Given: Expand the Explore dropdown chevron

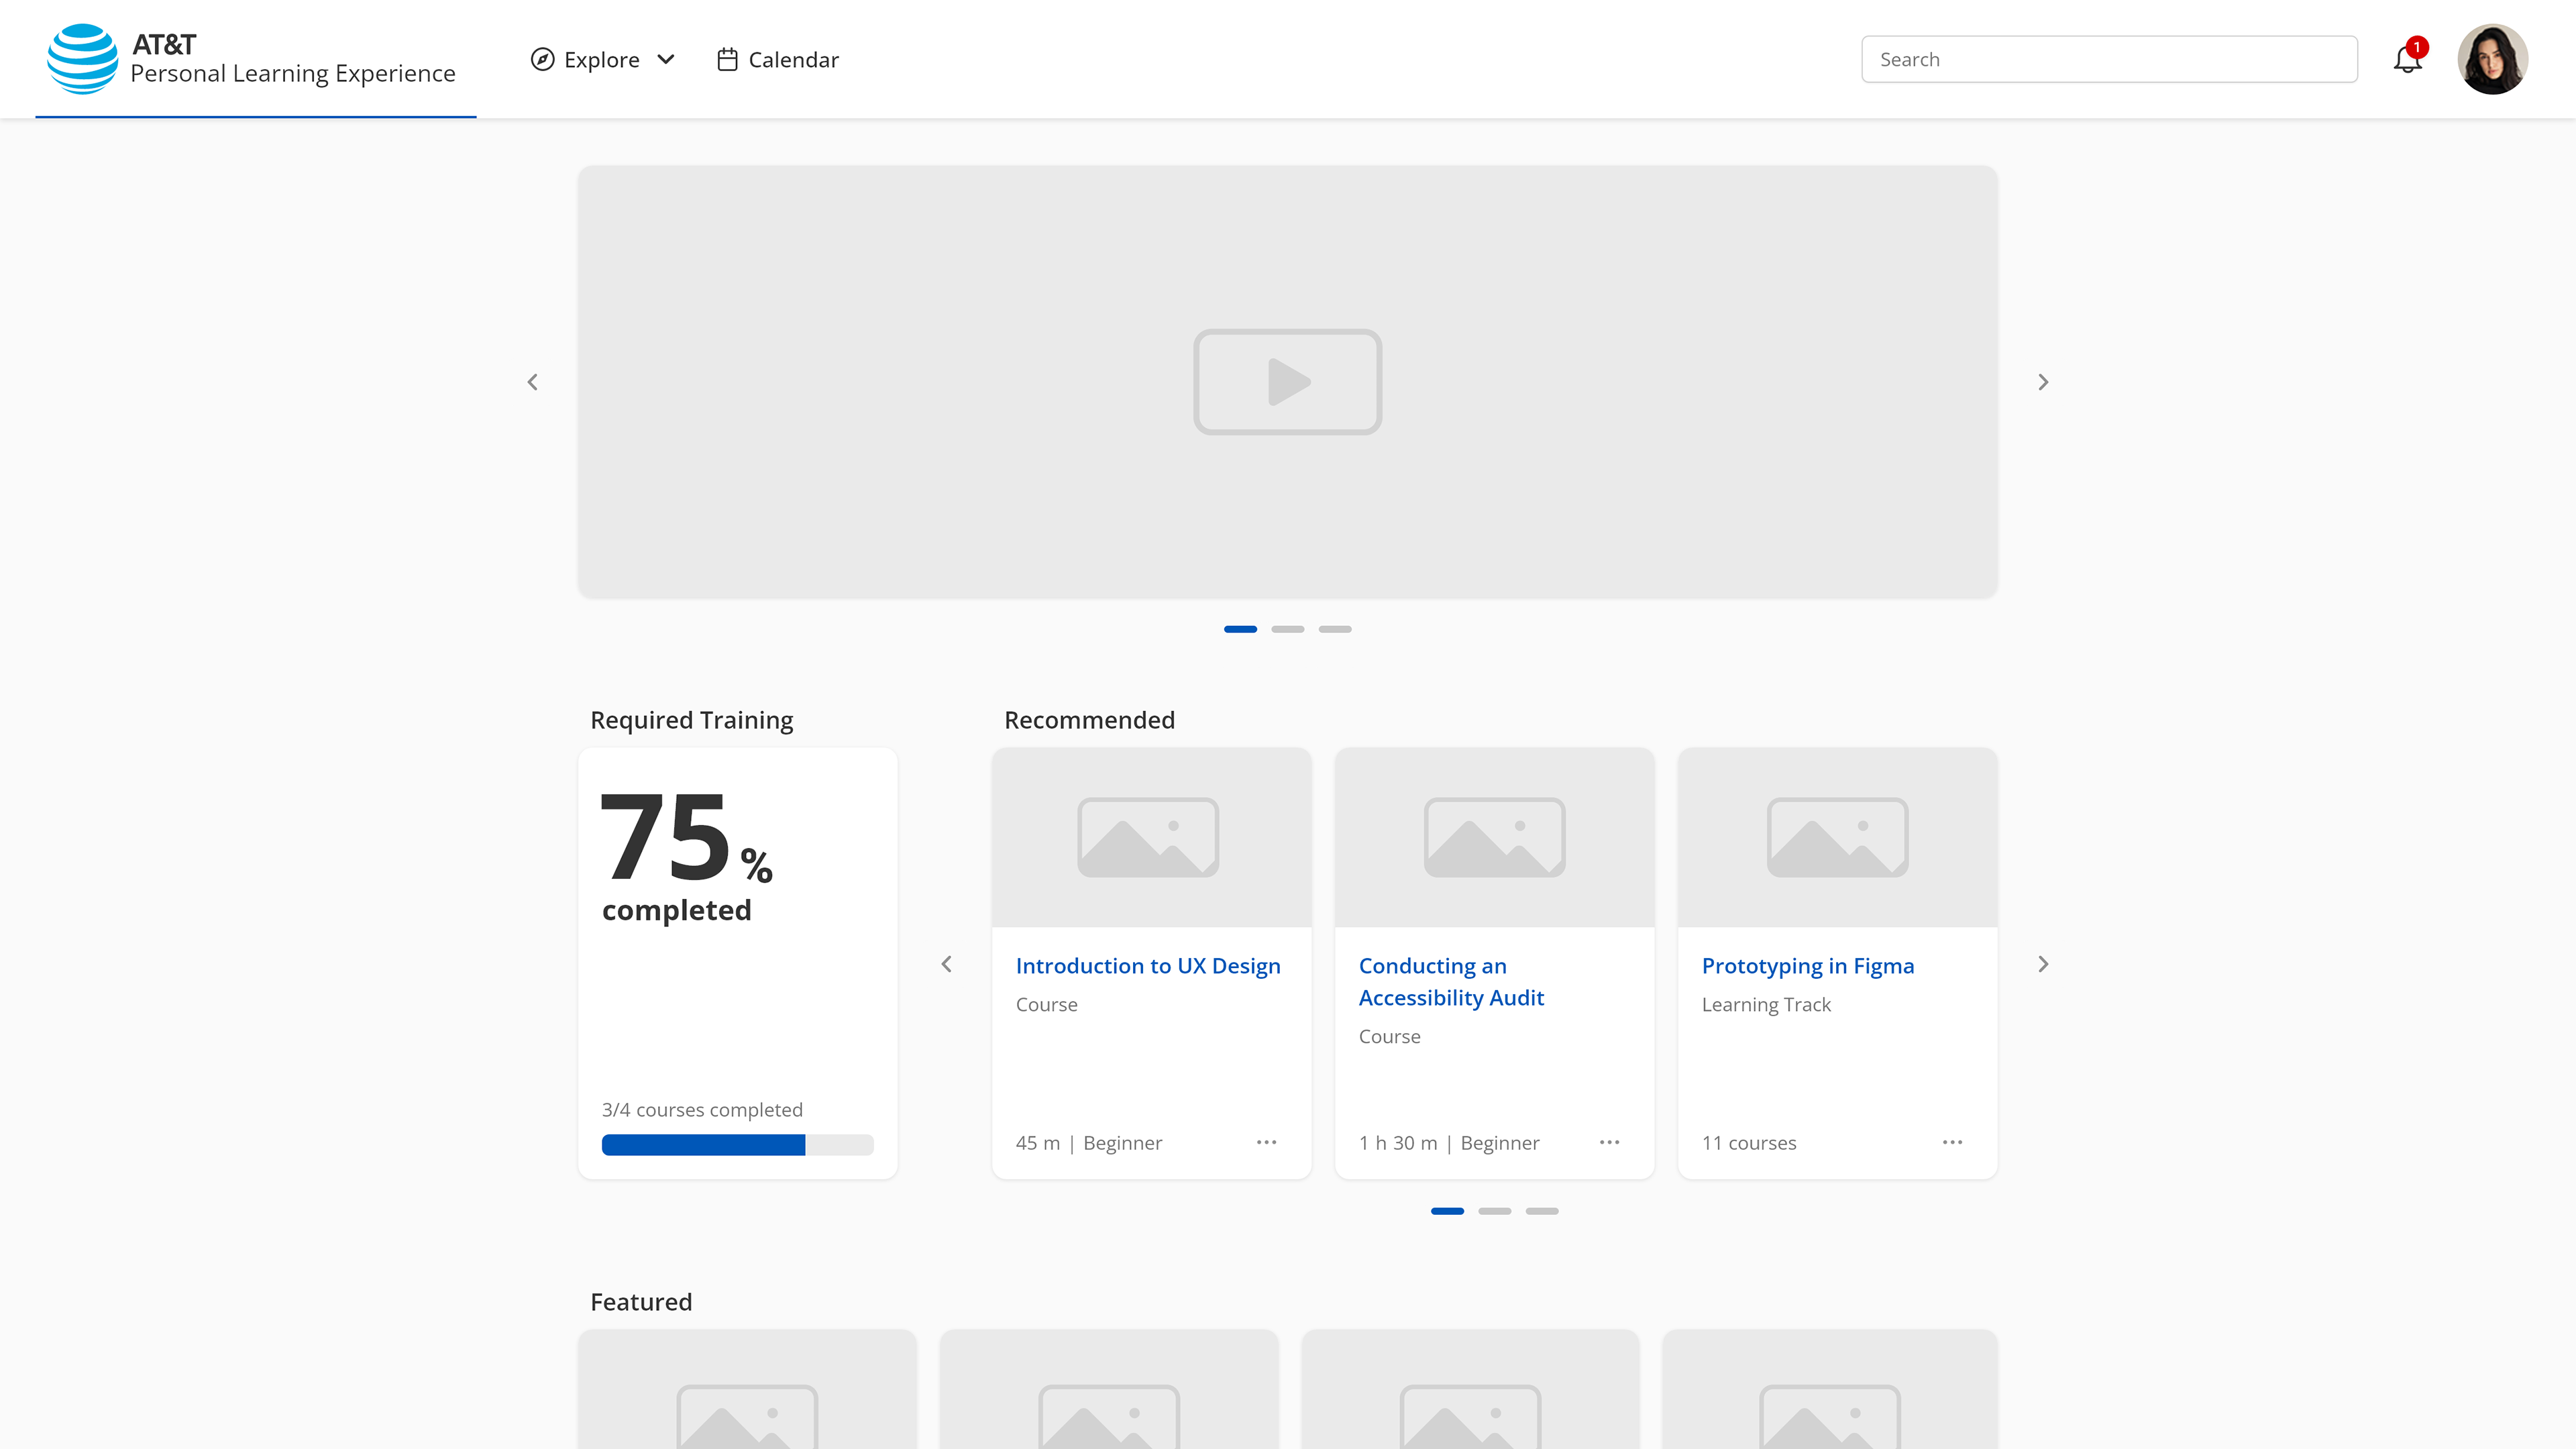Looking at the screenshot, I should tap(666, 59).
